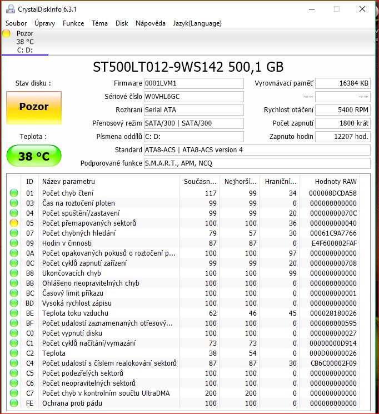Click green status icon for row ID C4
379x414 pixels.
point(14,363)
